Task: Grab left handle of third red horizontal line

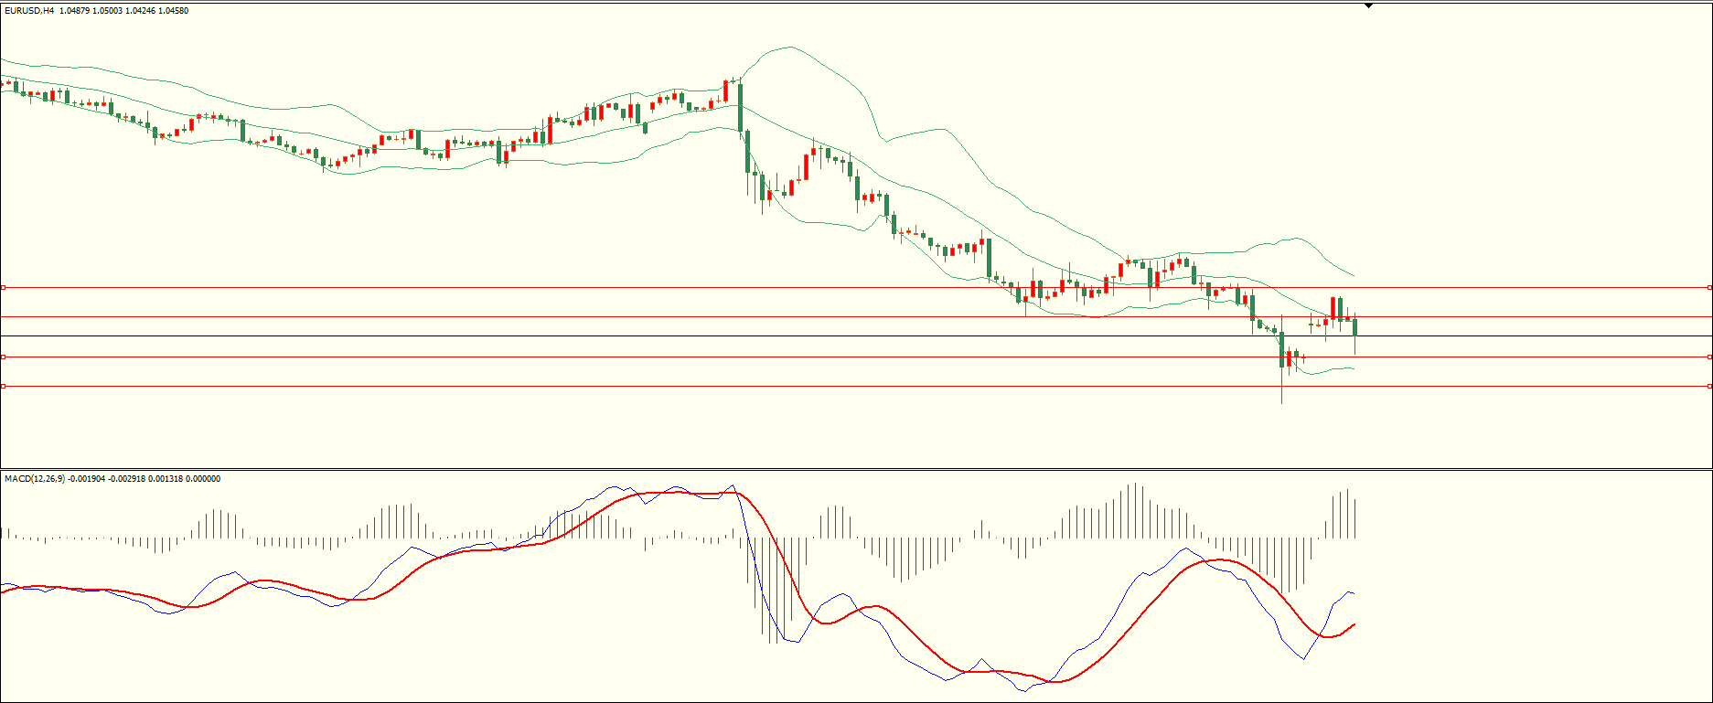Action: [x=3, y=357]
